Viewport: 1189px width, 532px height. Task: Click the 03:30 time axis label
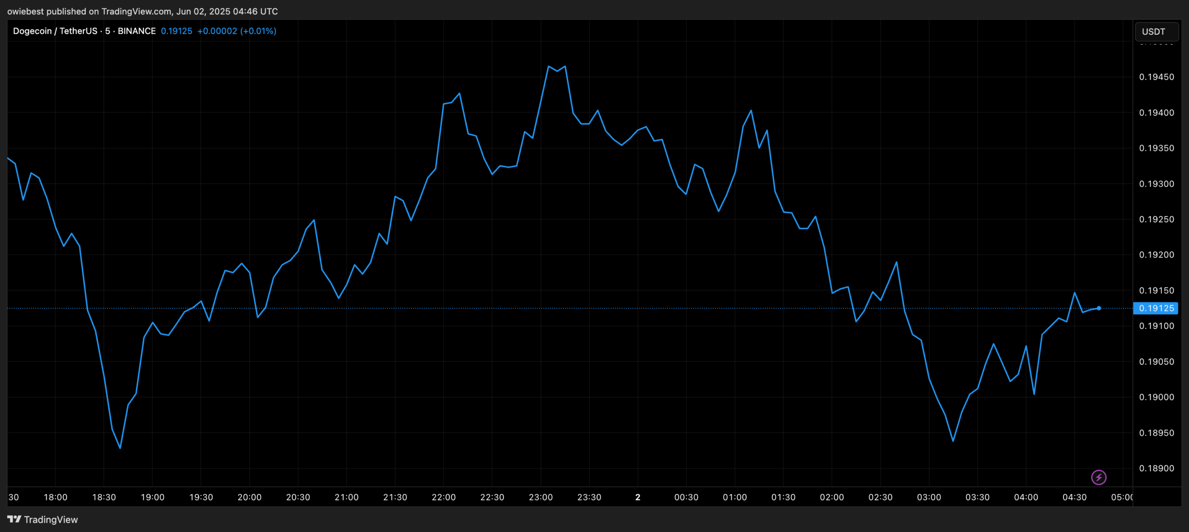click(x=977, y=497)
